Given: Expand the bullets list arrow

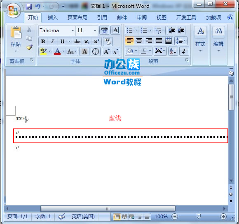Looking at the screenshot, I should click(x=136, y=30).
